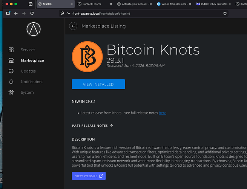Viewport: 247px width, 189px height.
Task: Toggle the browser sidebar panel icon
Action: 8,13
